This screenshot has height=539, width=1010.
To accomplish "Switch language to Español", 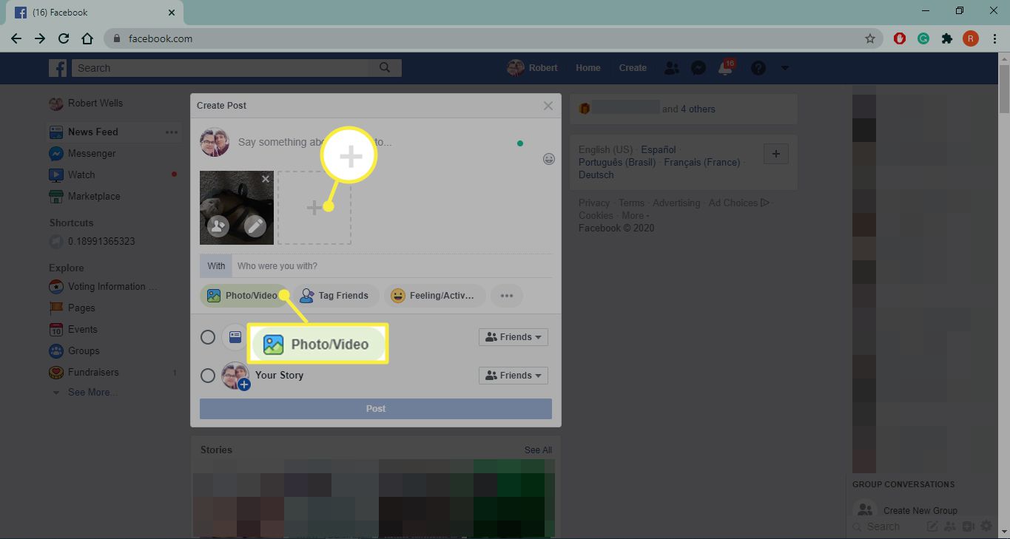I will click(659, 150).
